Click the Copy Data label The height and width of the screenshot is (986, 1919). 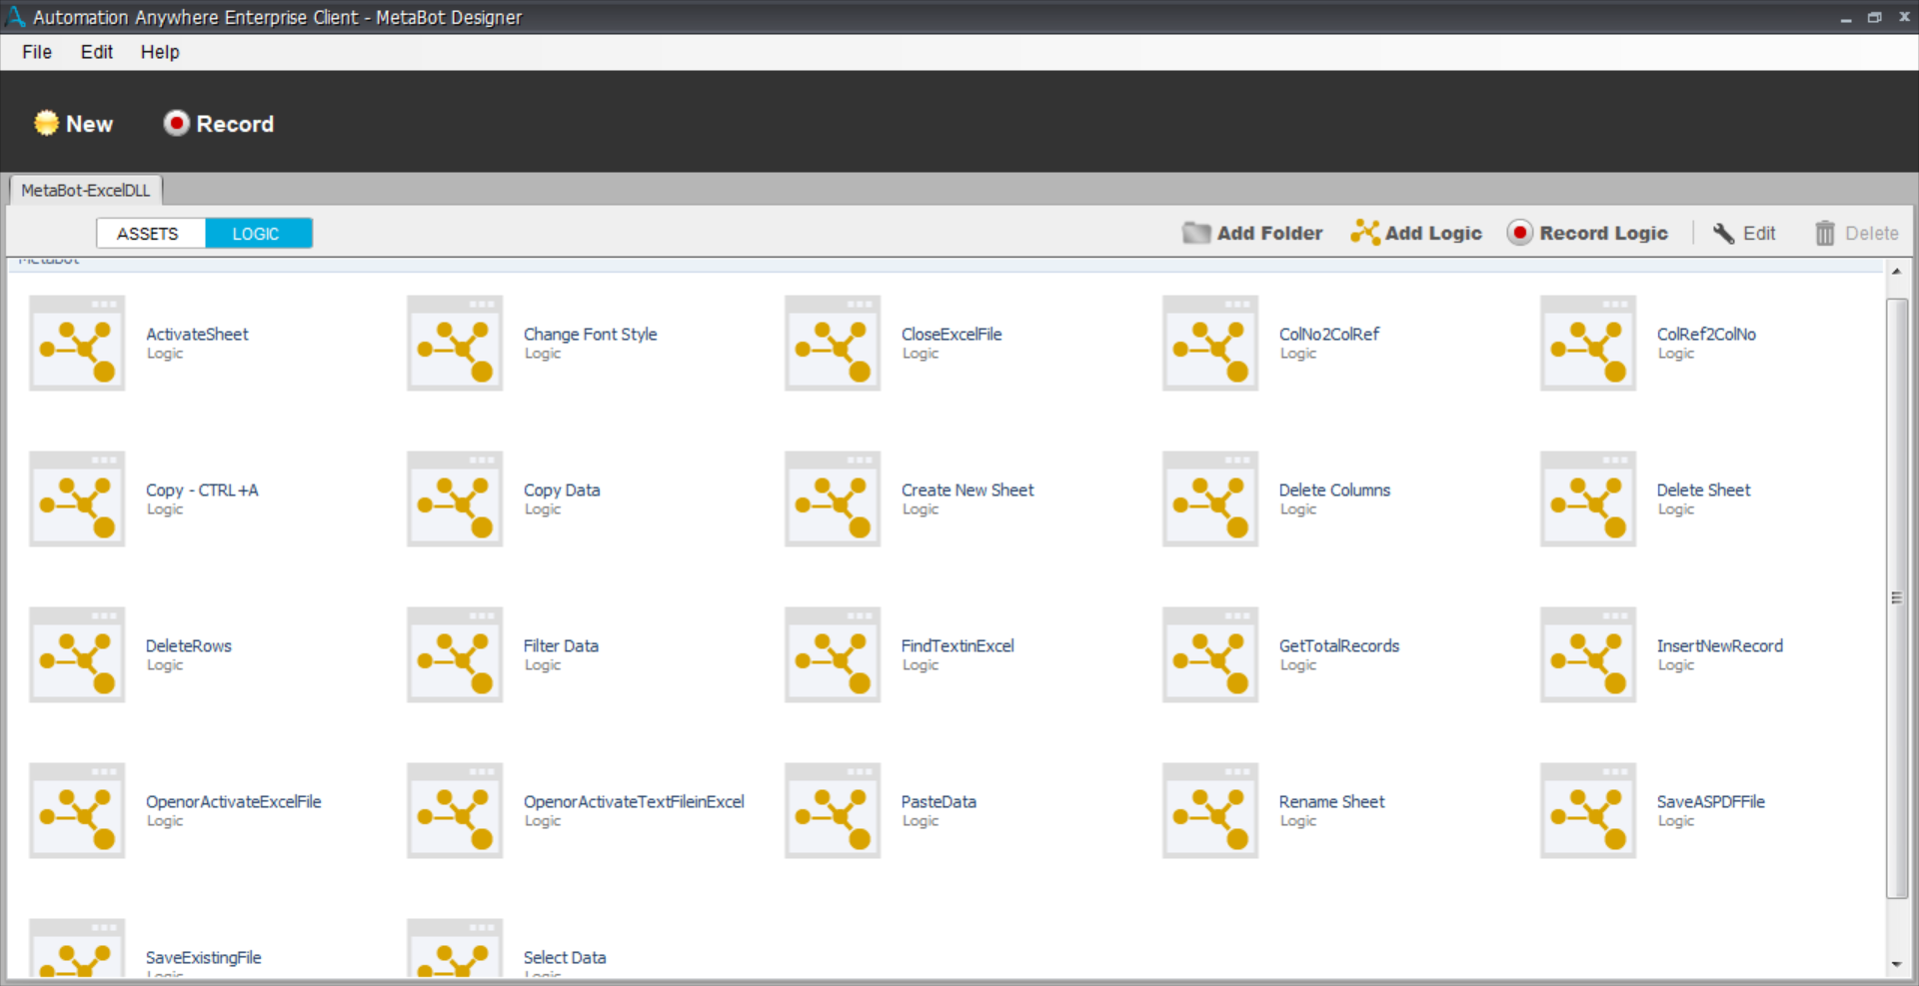click(562, 491)
